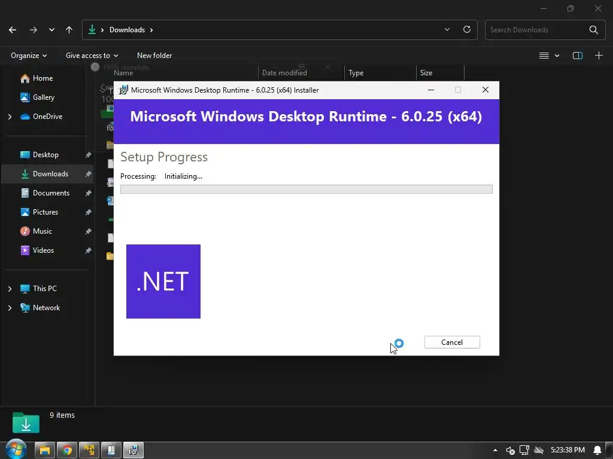Open File Explorer from taskbar
The image size is (613, 459).
tap(45, 451)
